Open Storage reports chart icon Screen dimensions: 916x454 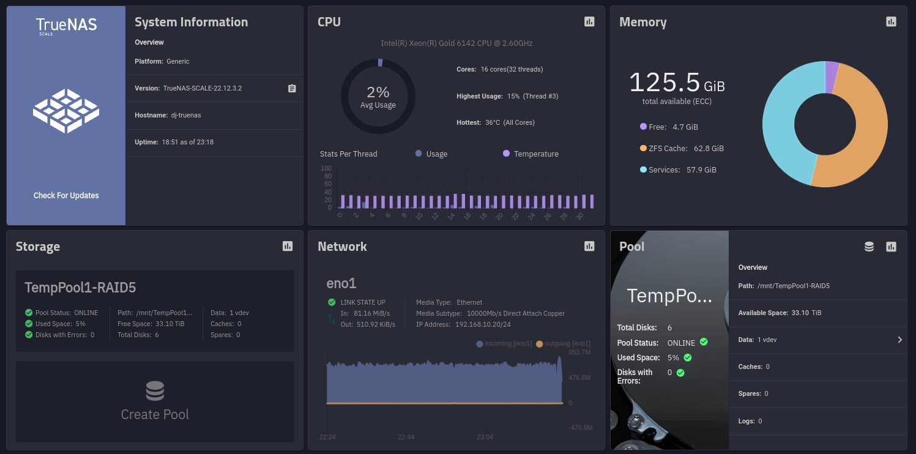coord(288,247)
